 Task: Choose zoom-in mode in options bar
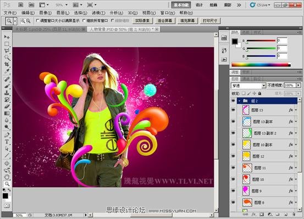pyautogui.click(x=23, y=21)
